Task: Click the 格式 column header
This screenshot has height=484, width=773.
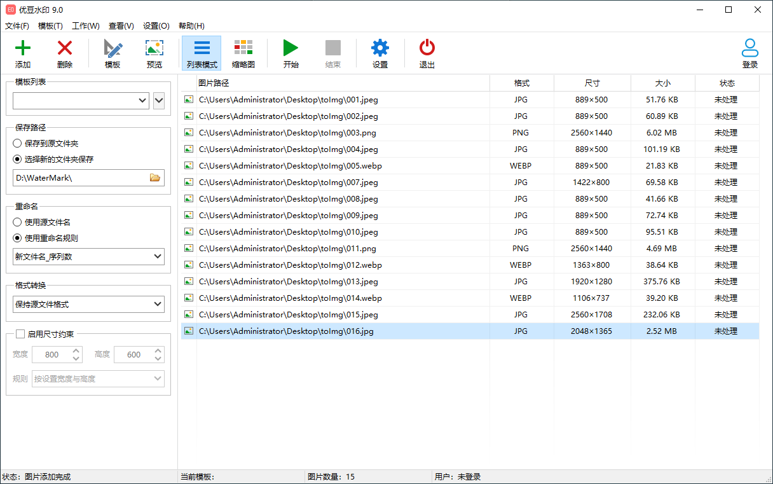Action: [x=522, y=83]
